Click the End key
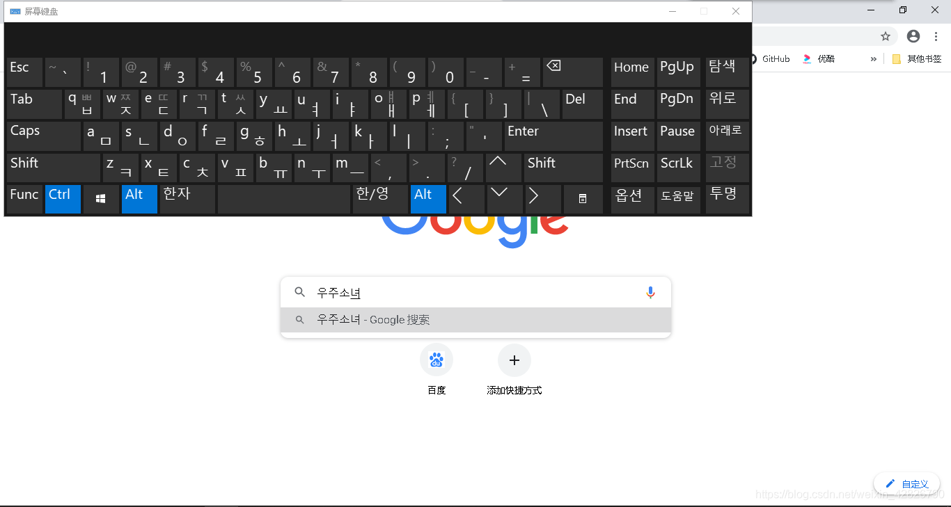Viewport: 951px width, 507px height. 632,104
